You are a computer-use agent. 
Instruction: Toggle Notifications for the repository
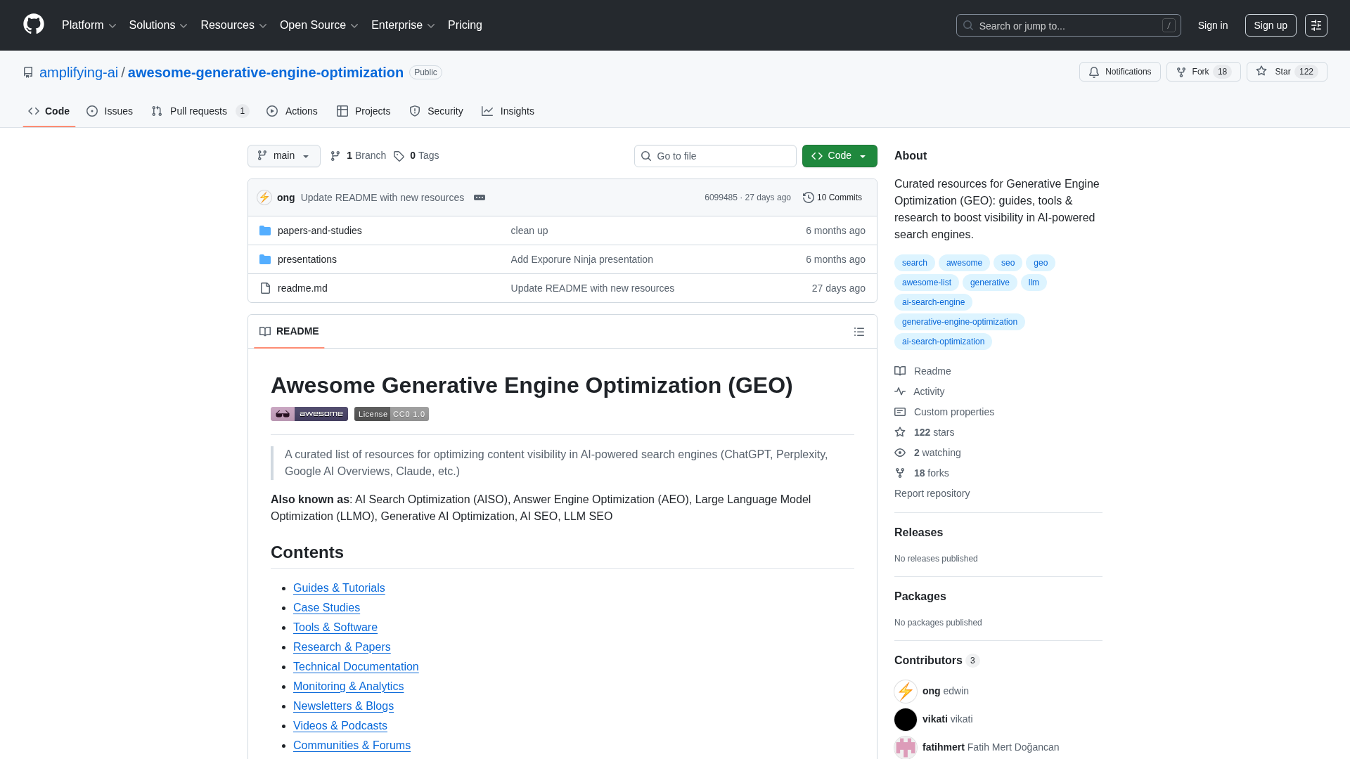(x=1119, y=72)
